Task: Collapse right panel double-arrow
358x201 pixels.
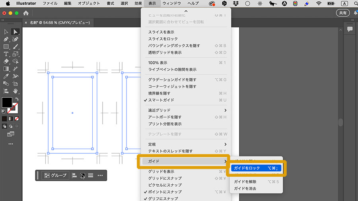Action: pyautogui.click(x=352, y=20)
